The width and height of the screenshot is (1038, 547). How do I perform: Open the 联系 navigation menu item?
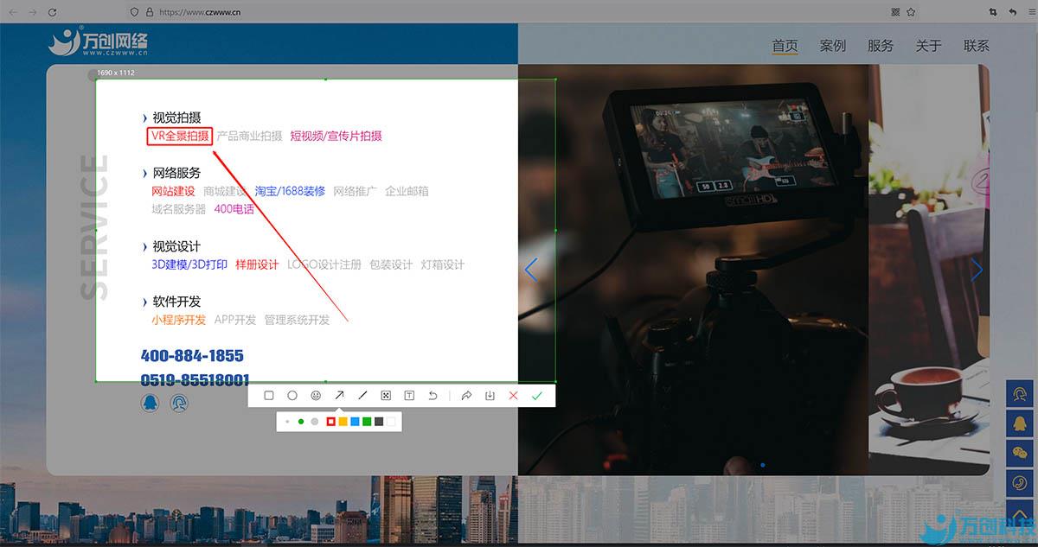pyautogui.click(x=976, y=46)
